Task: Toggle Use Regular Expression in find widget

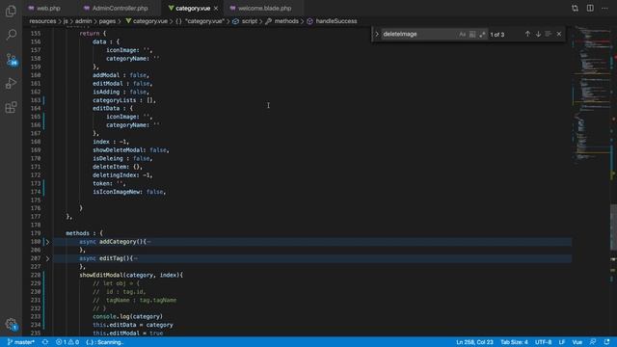Action: click(482, 35)
